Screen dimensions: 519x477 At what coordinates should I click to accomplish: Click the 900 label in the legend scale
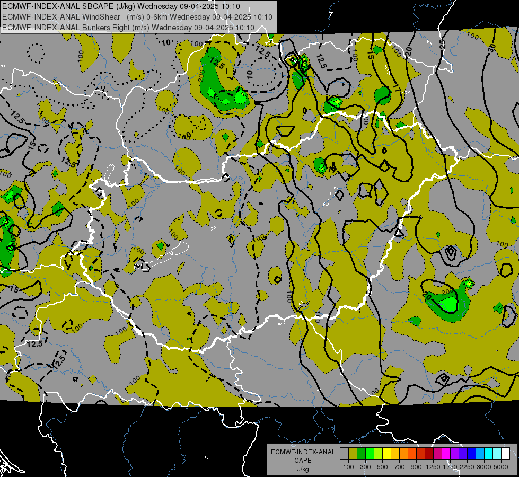pos(416,467)
